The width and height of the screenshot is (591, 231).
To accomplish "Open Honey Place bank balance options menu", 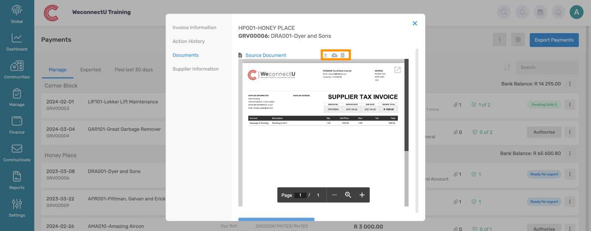I will pos(570,153).
